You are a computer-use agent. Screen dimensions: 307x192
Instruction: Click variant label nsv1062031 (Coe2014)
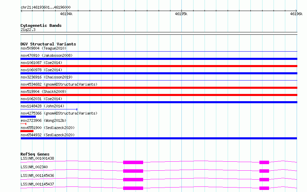click(x=41, y=99)
